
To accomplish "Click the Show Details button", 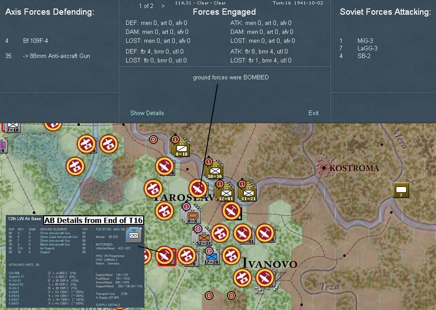I will click(147, 113).
